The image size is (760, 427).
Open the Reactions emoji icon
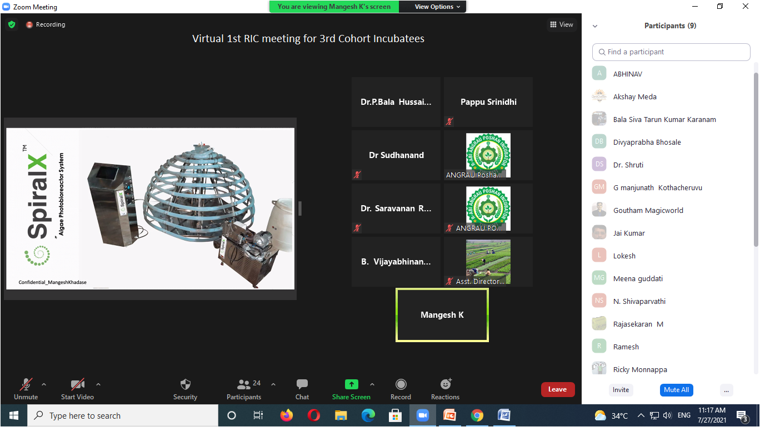point(446,385)
